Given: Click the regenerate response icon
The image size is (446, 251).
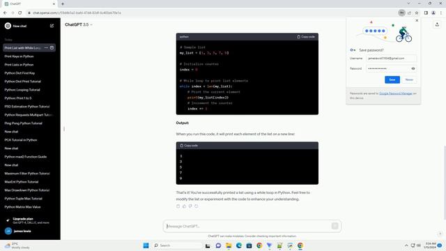Looking at the screenshot, I should tap(197, 206).
